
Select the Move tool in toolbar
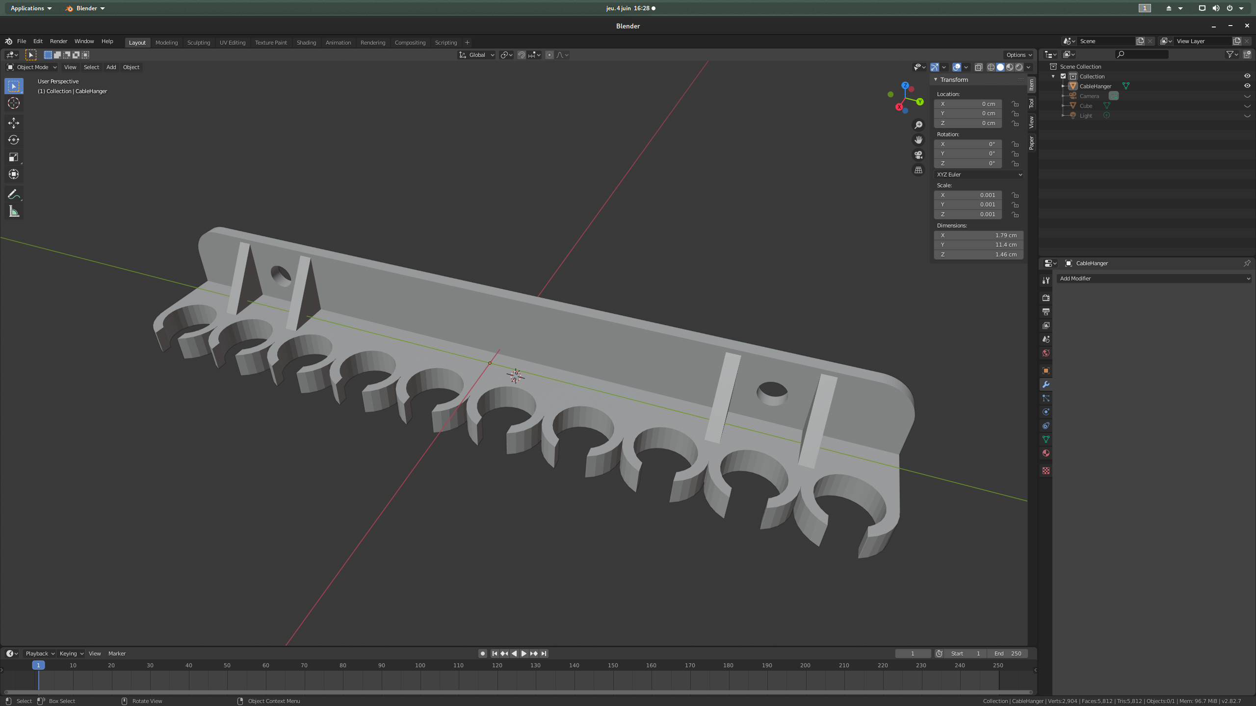coord(13,123)
